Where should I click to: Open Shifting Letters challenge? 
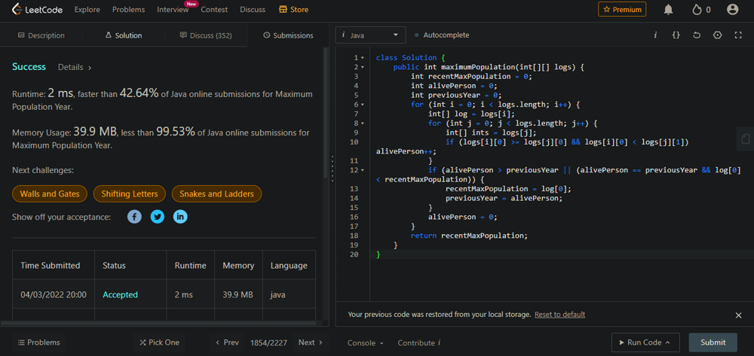coord(130,194)
